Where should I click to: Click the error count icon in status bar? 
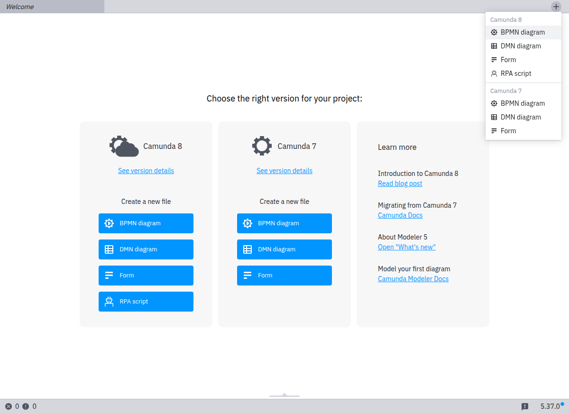pyautogui.click(x=9, y=406)
